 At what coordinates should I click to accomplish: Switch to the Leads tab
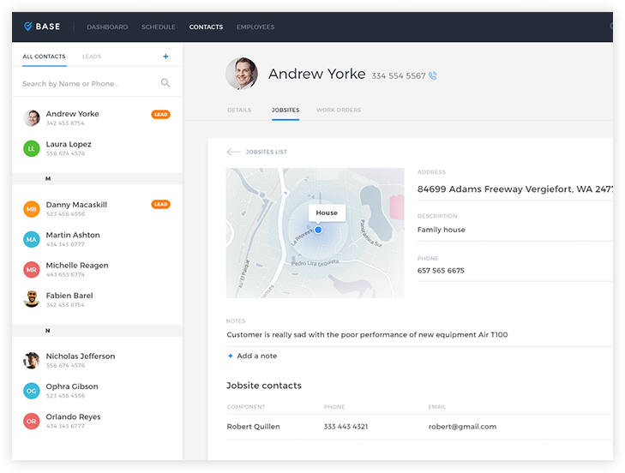click(x=92, y=57)
